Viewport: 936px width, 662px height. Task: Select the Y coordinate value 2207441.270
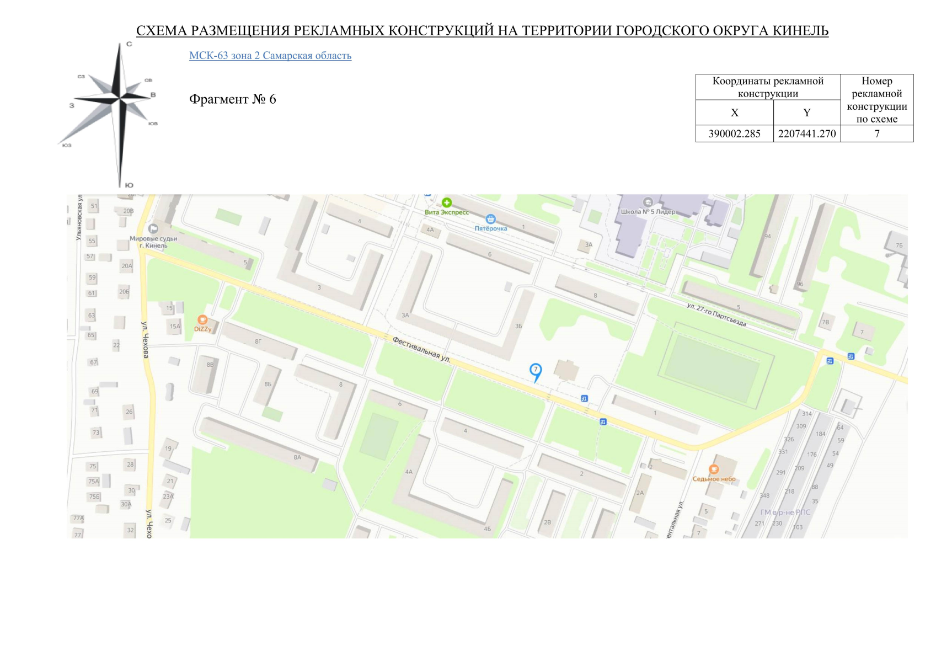(x=806, y=134)
